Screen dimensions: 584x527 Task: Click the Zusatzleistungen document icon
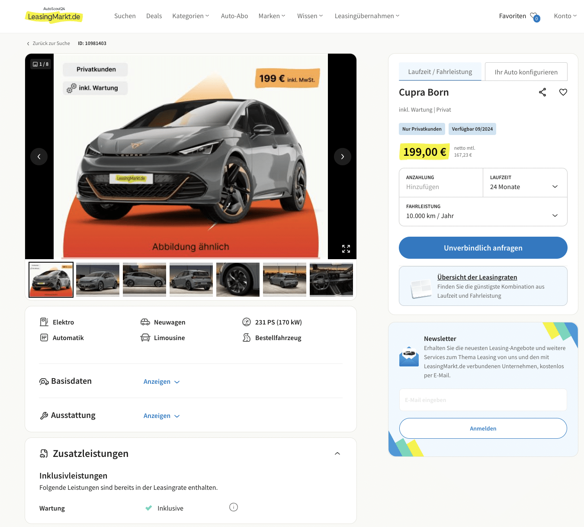[x=44, y=453]
